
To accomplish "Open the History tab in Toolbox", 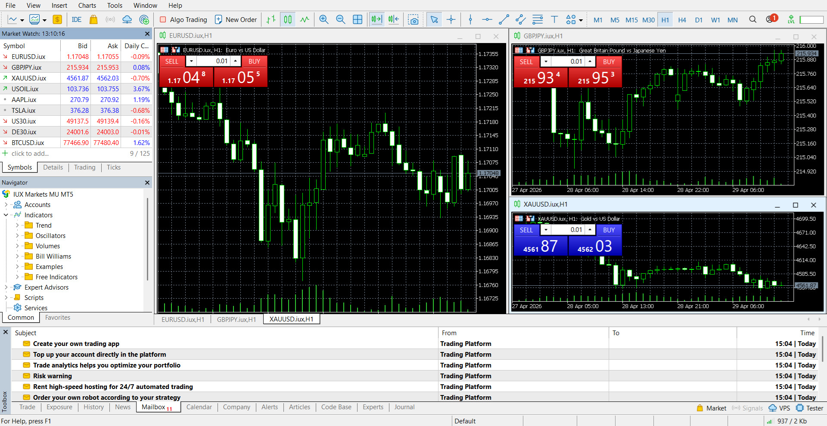I will coord(93,407).
